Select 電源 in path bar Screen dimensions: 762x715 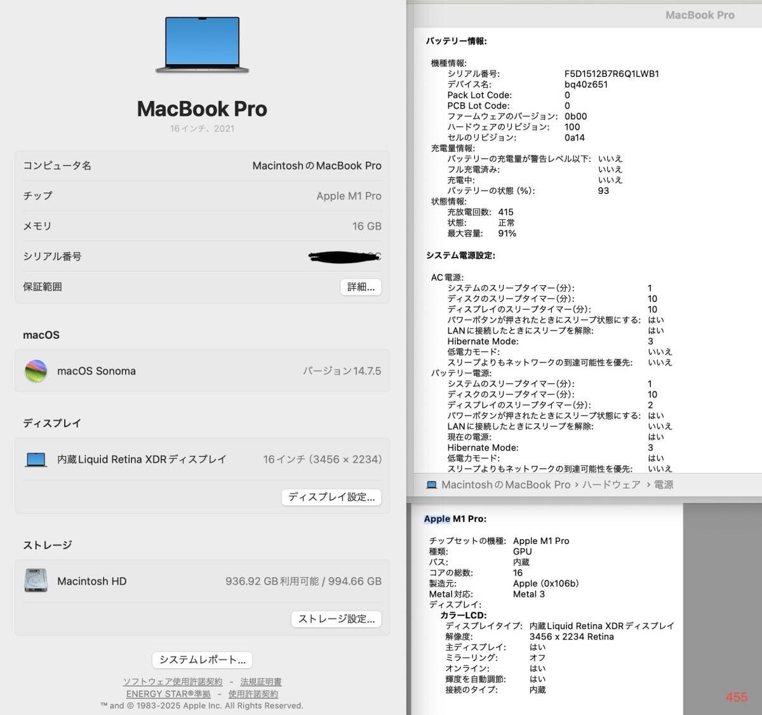click(x=664, y=485)
